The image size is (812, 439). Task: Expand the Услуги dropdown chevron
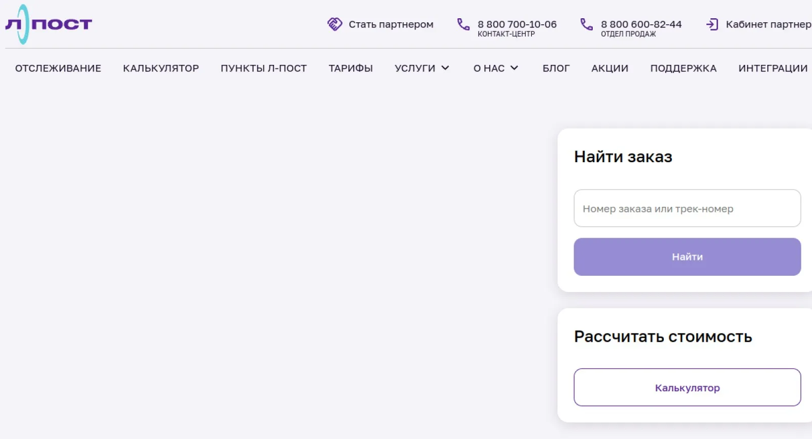tap(445, 68)
